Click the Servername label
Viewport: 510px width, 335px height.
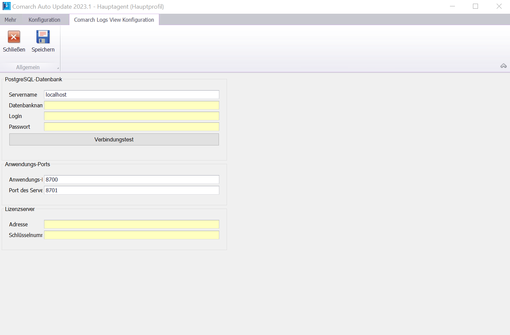[23, 95]
